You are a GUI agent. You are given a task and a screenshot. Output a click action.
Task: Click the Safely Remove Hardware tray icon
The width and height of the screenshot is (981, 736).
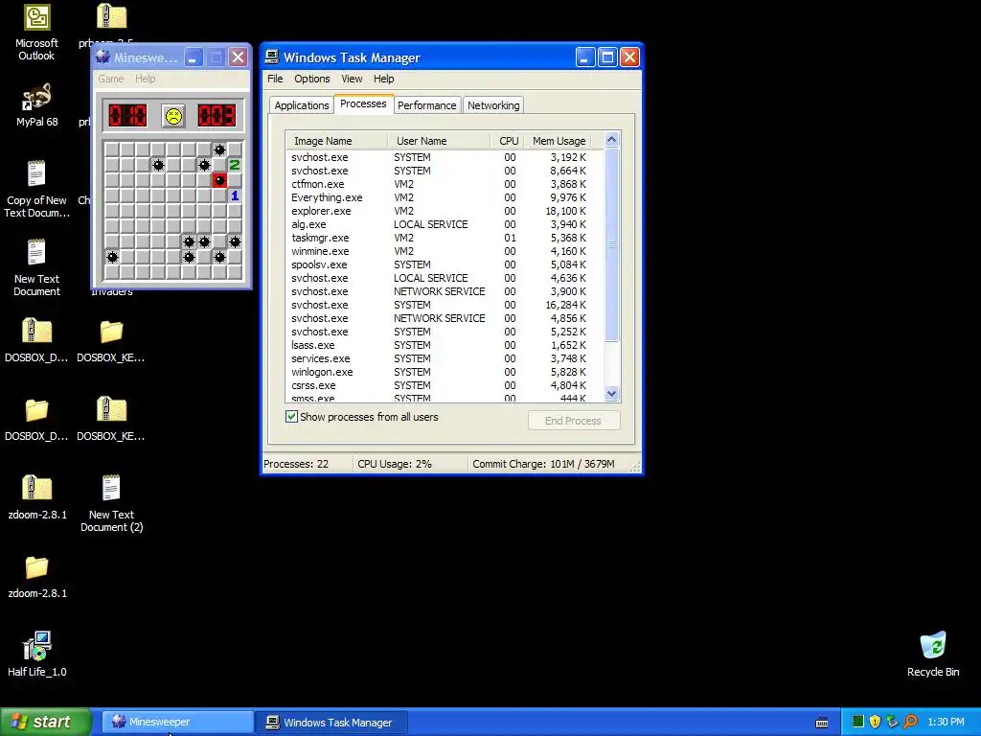point(892,722)
